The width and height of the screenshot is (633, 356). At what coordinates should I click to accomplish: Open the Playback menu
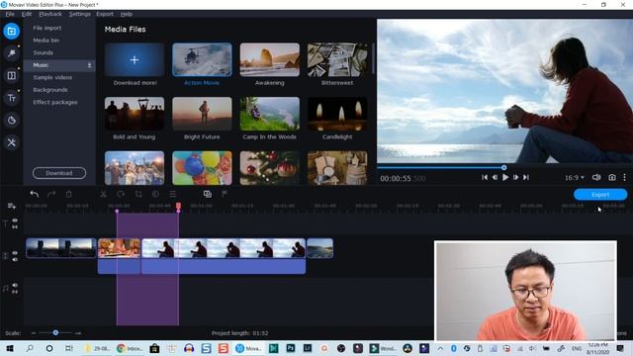pyautogui.click(x=50, y=14)
